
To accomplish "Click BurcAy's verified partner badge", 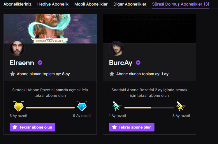I will click(x=138, y=63).
